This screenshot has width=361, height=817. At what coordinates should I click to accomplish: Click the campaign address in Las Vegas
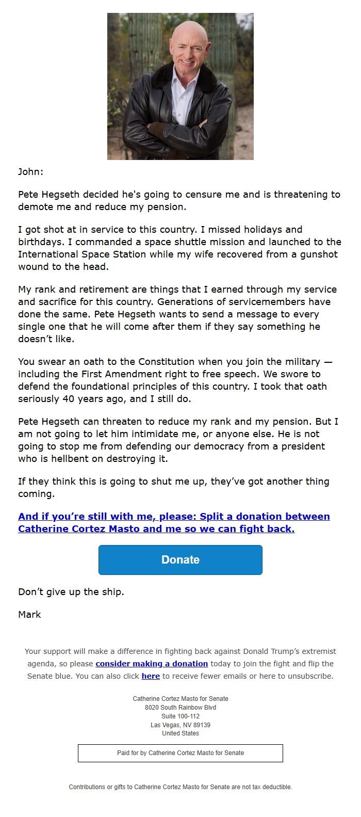[180, 725]
